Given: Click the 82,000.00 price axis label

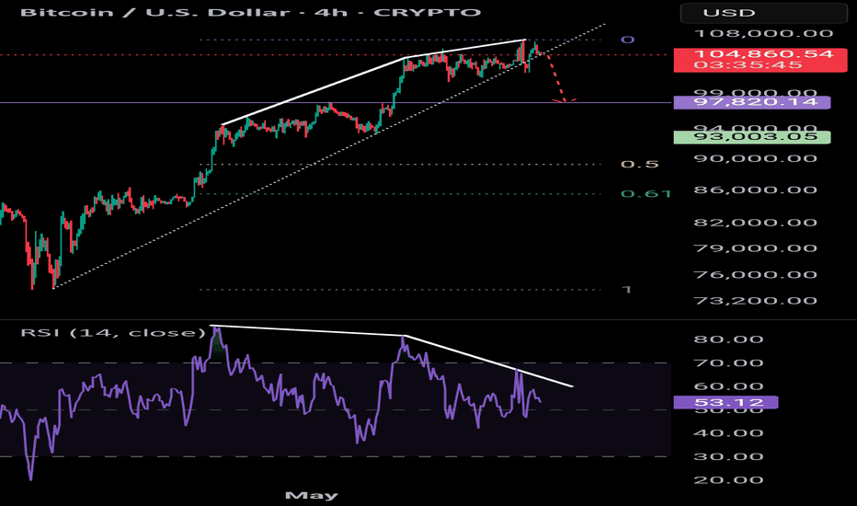Looking at the screenshot, I should pyautogui.click(x=756, y=223).
